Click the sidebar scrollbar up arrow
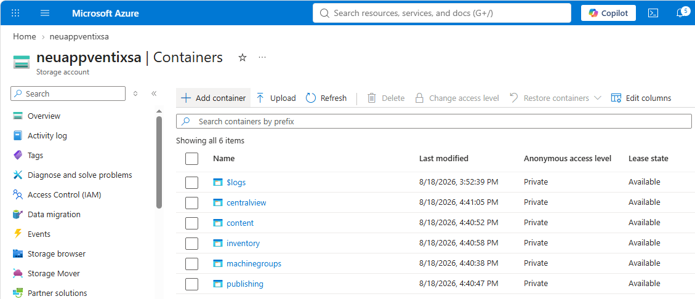The image size is (695, 299). pos(159,111)
